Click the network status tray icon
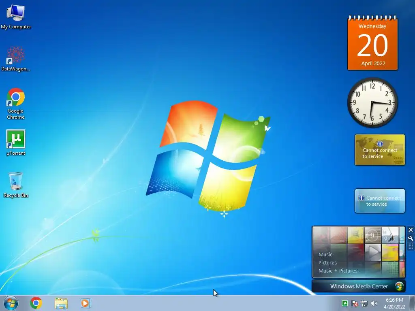Image resolution: width=415 pixels, height=311 pixels. point(364,303)
